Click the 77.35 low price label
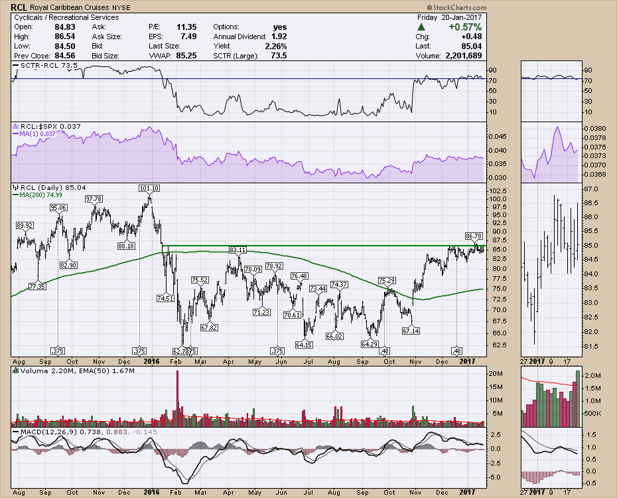 37,287
